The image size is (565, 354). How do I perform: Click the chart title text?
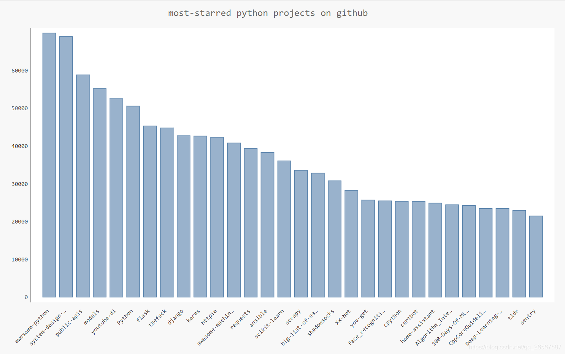(x=268, y=13)
